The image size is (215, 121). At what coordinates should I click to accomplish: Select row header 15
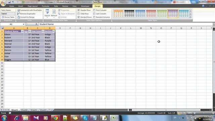[x=2, y=75]
